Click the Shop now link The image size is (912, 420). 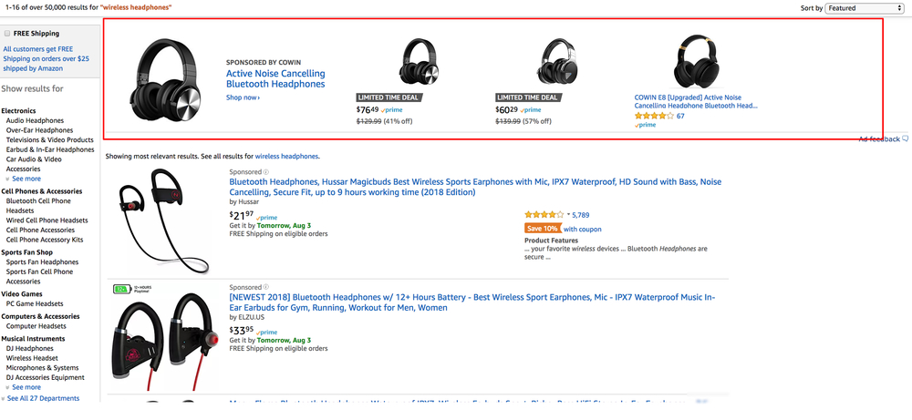[243, 97]
